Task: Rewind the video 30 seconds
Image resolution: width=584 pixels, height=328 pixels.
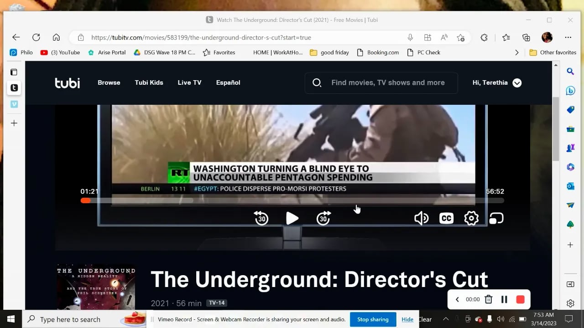Action: [261, 218]
